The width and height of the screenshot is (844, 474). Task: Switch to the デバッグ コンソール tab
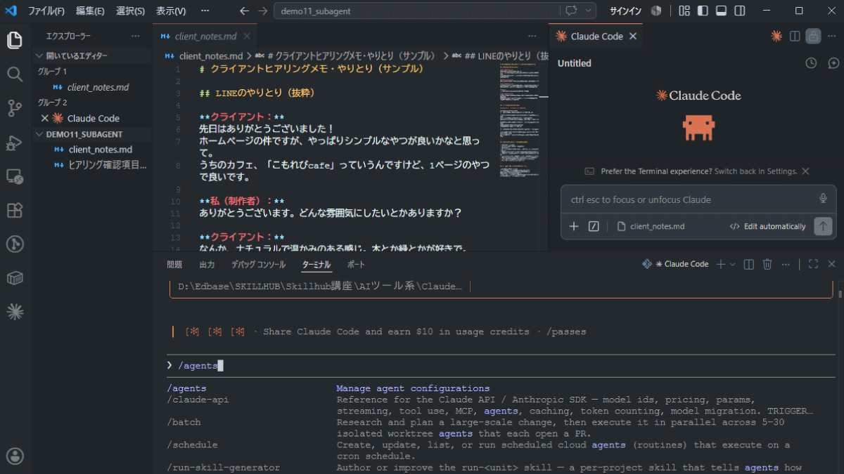point(259,265)
